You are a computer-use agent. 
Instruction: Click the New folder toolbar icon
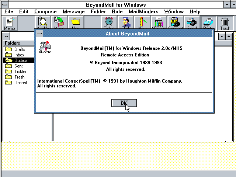pos(76,22)
